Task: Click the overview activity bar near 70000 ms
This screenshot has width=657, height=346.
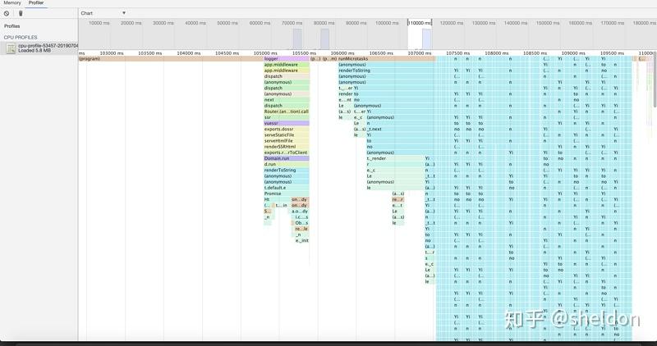Action: click(x=297, y=39)
